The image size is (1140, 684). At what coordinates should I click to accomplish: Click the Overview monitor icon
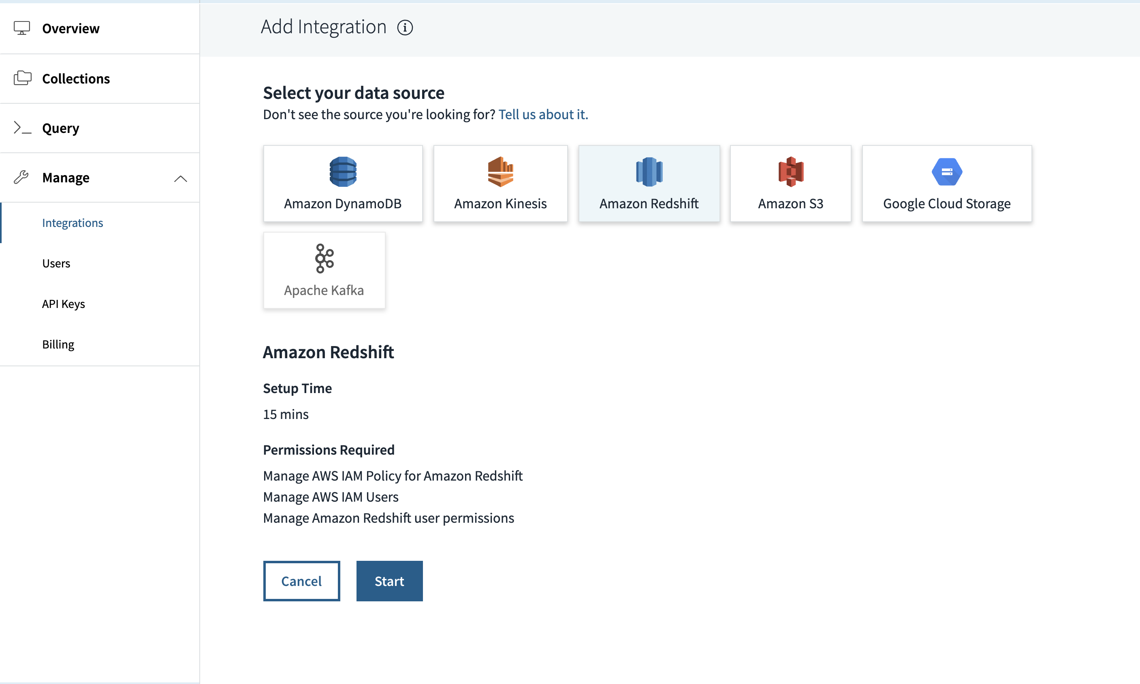[21, 28]
